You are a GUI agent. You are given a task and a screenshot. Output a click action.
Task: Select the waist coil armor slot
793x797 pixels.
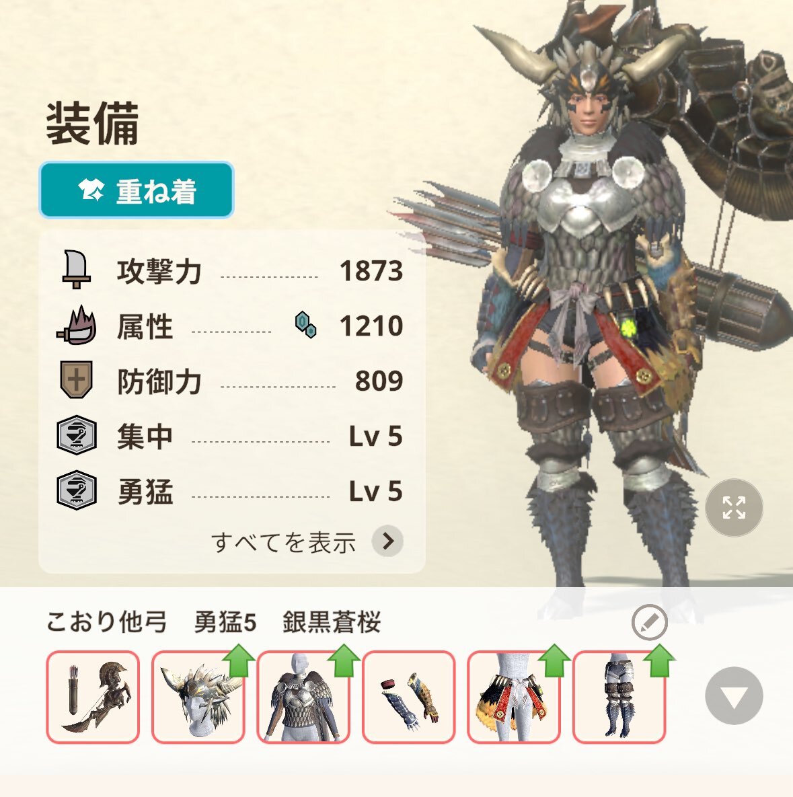[x=513, y=697]
